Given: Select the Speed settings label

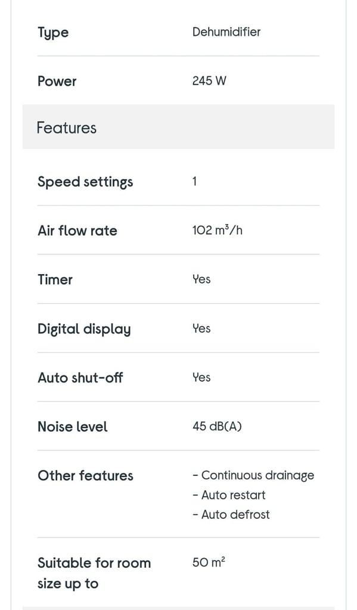Looking at the screenshot, I should (x=85, y=182).
